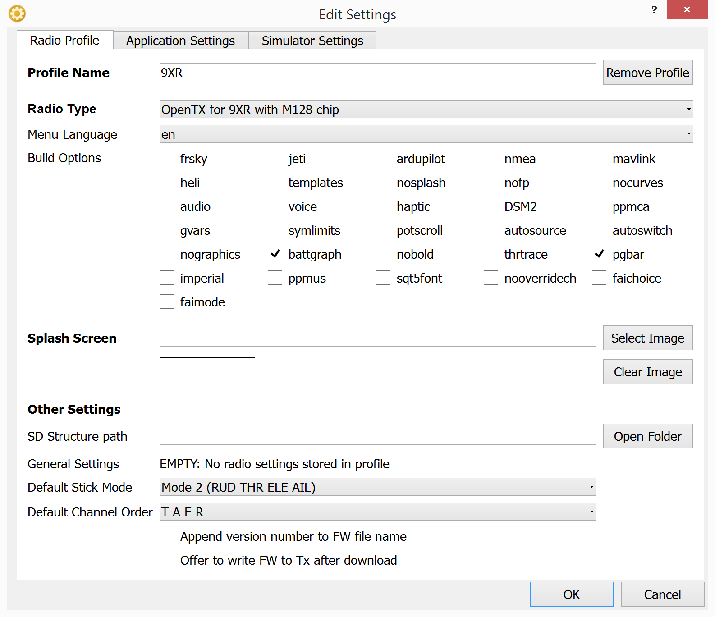Click the Open Folder button

click(648, 436)
